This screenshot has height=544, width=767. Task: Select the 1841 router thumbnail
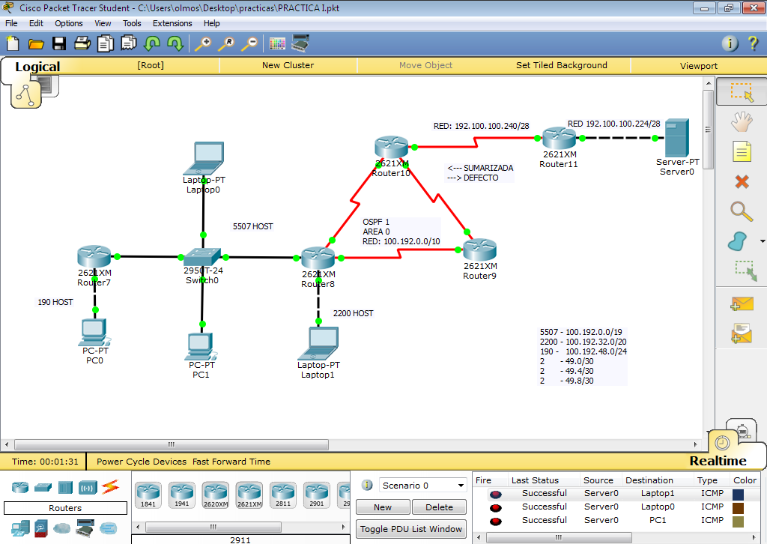(148, 495)
